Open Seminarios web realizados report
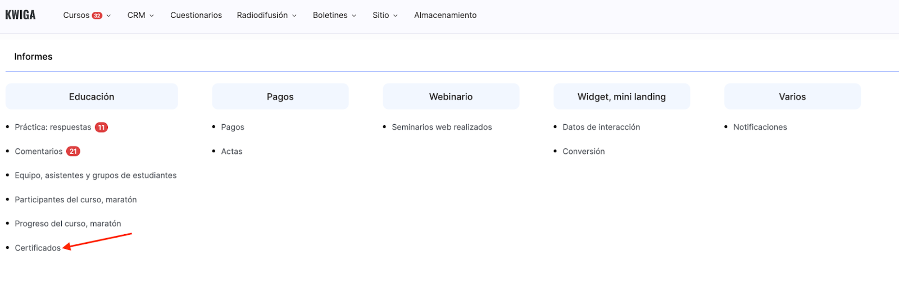 click(x=442, y=128)
